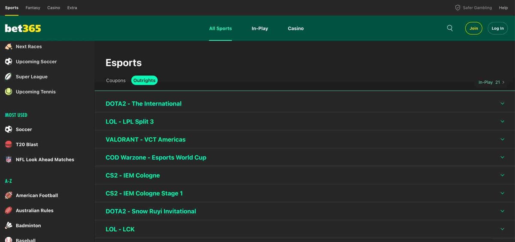Click the Australian Rules ball icon

click(9, 210)
